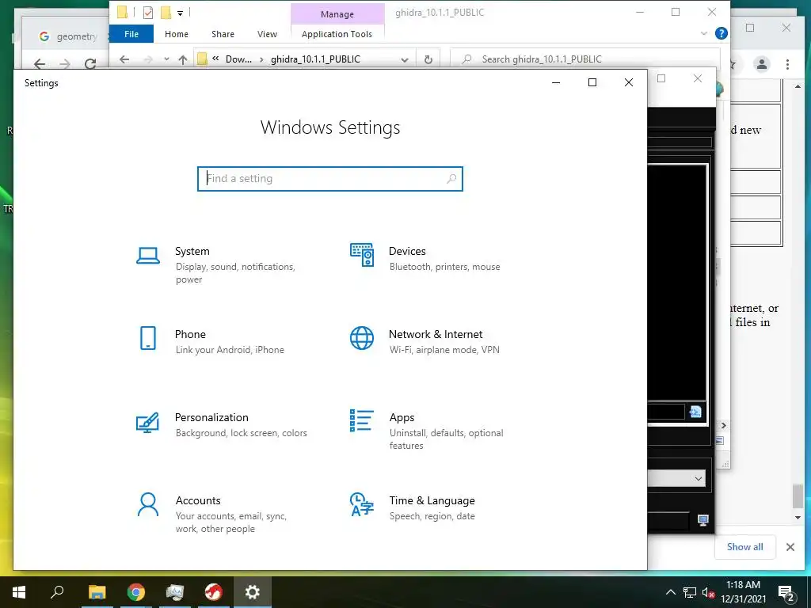Go up one folder level in File Explorer

pos(183,59)
